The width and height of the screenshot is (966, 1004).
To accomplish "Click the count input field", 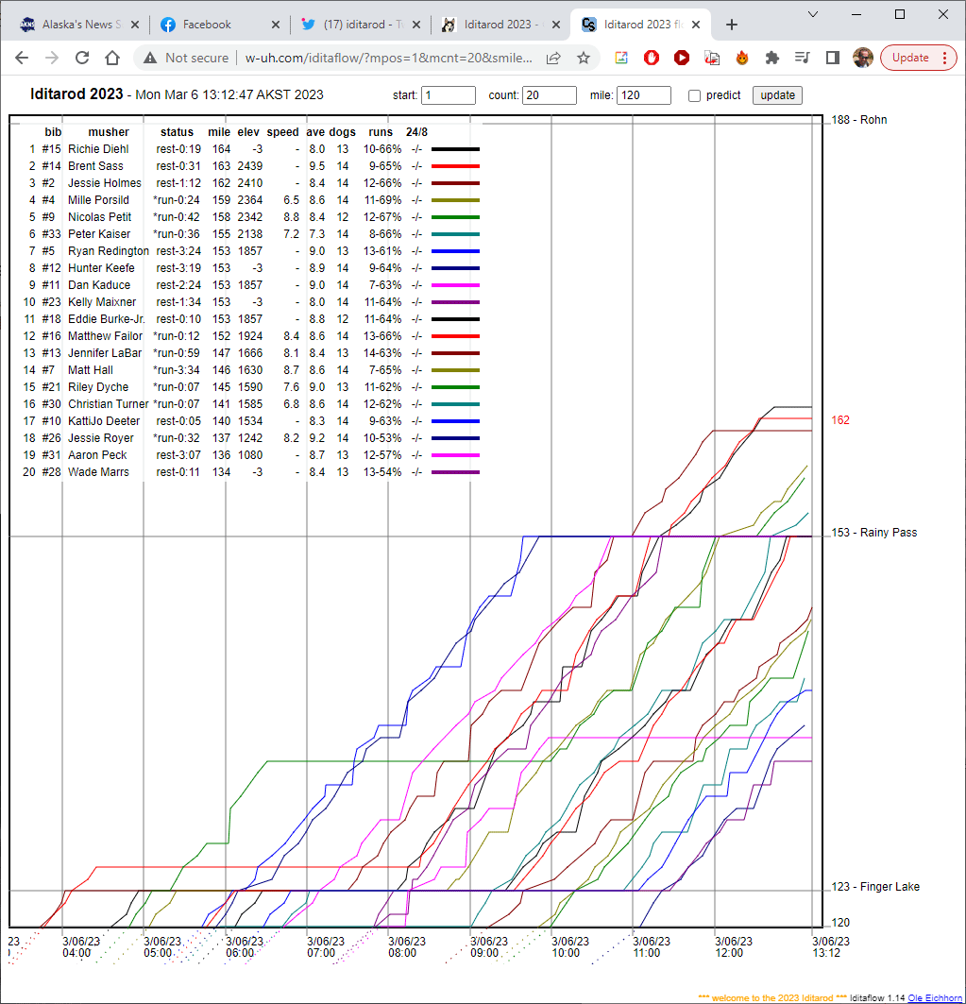I will coord(550,94).
